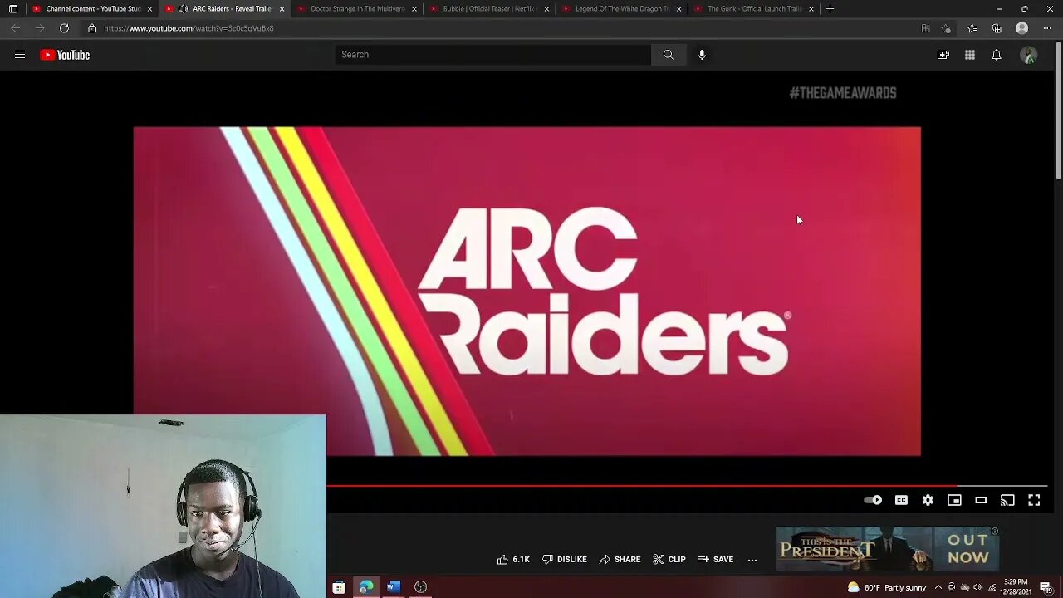Enable theater mode

(x=981, y=500)
